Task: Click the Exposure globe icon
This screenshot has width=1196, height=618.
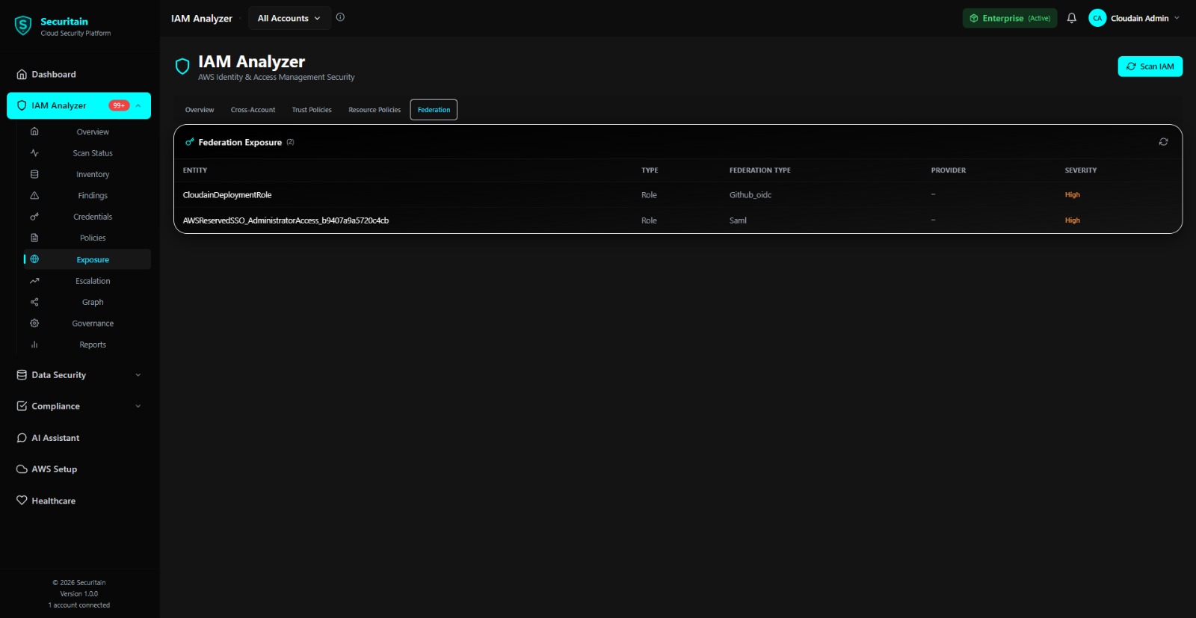Action: coord(34,259)
